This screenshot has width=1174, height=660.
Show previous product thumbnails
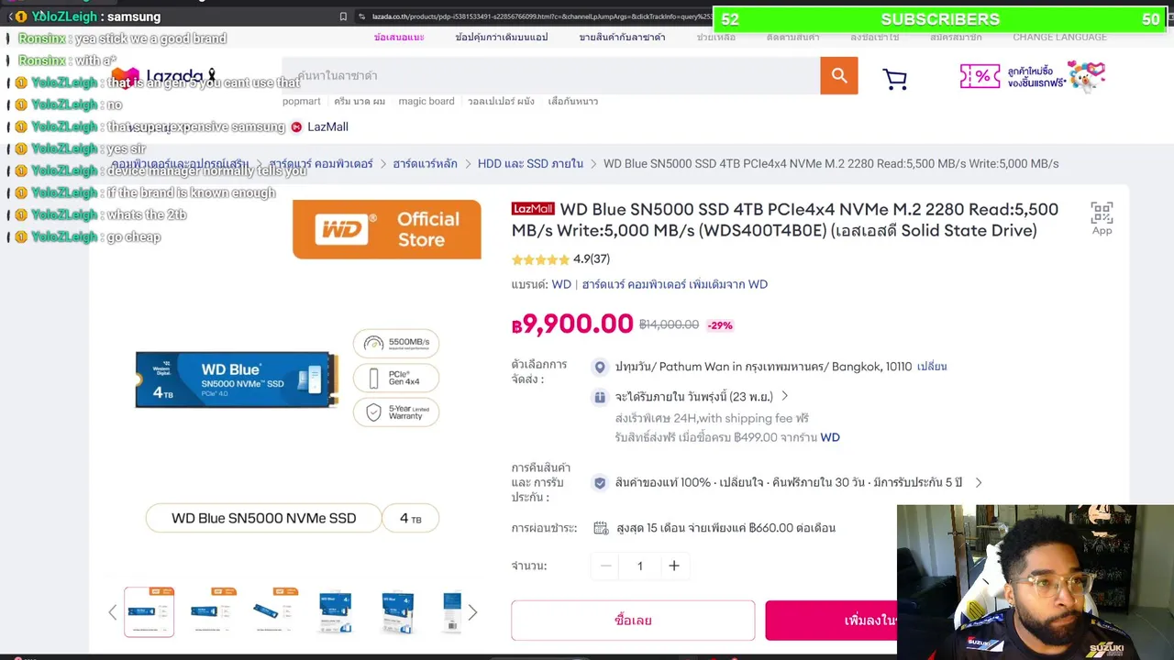(x=113, y=612)
